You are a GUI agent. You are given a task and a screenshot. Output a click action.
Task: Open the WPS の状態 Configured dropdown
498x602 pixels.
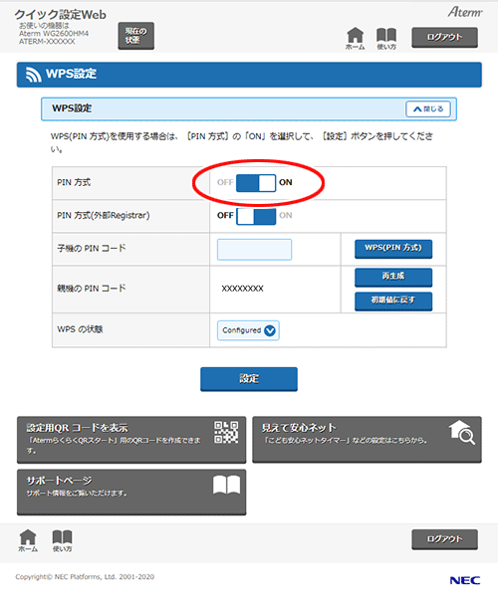coord(248,330)
